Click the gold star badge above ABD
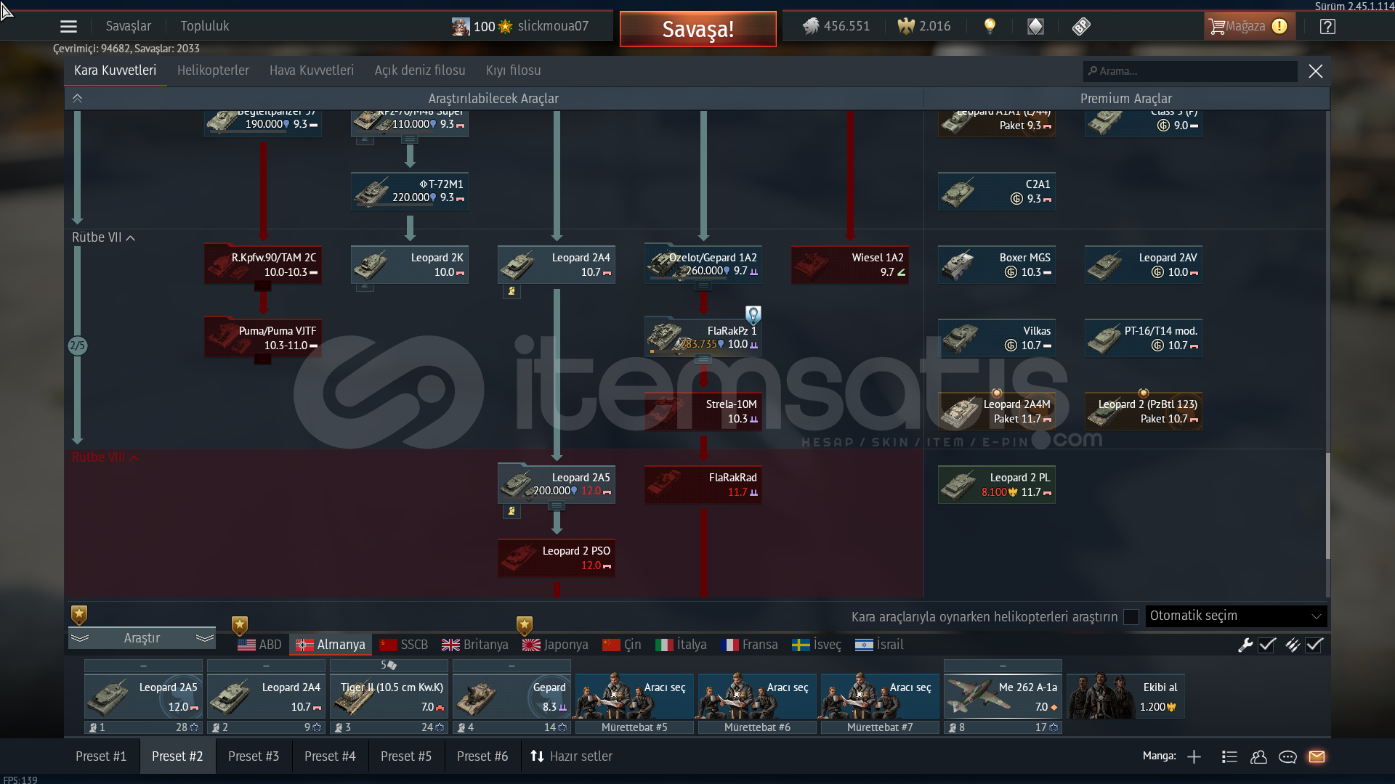This screenshot has width=1395, height=784. 240,625
